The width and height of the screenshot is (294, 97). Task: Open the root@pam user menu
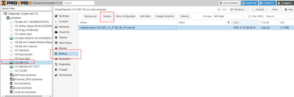click(x=285, y=3)
